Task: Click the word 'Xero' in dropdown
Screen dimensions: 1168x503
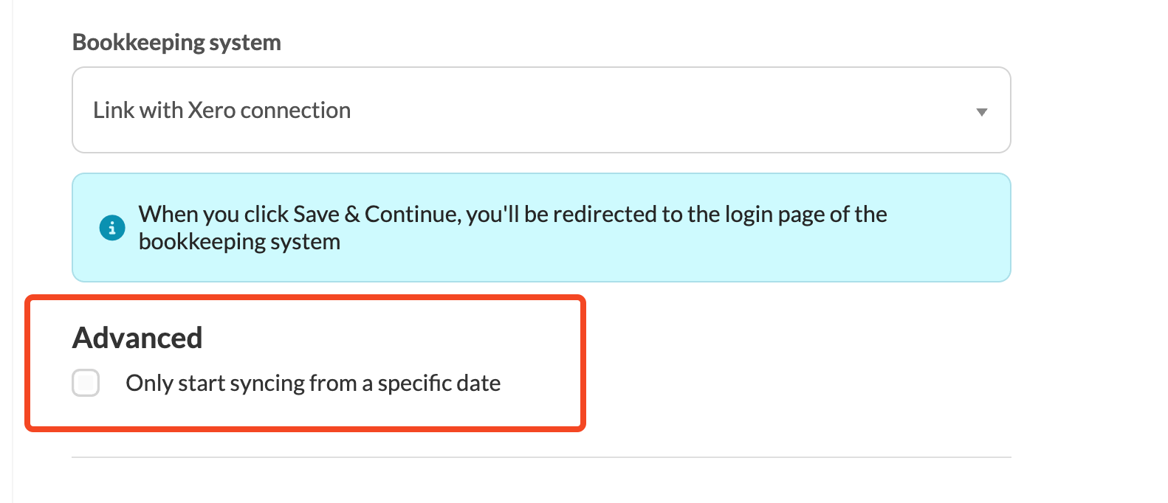Action: 212,110
